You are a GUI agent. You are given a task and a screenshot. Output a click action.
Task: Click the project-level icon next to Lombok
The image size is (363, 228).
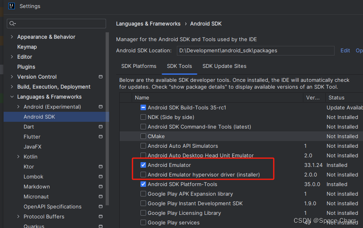100,176
